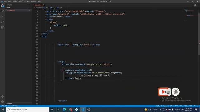Open the Selection menu
Screen dimensions: 200x112
[15, 2]
